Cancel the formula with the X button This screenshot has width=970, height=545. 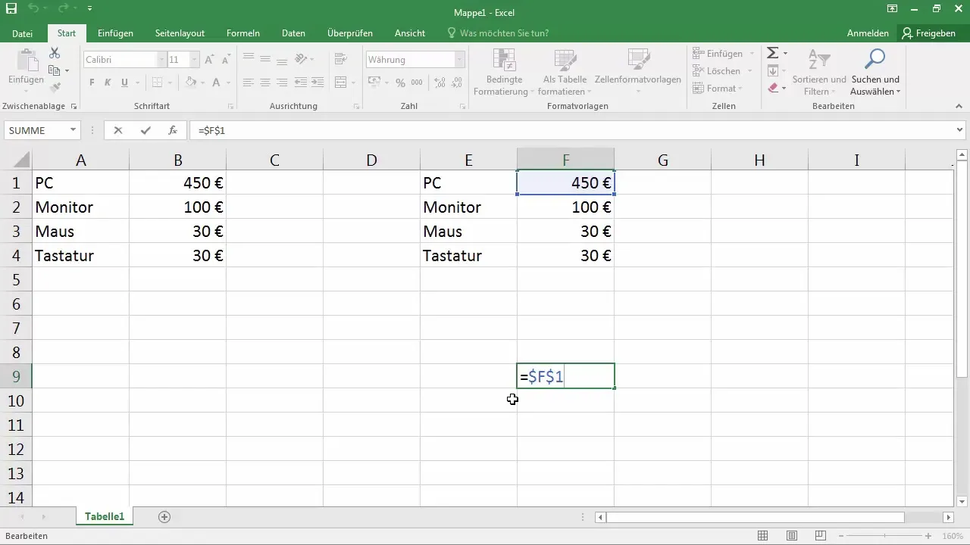[x=118, y=130]
